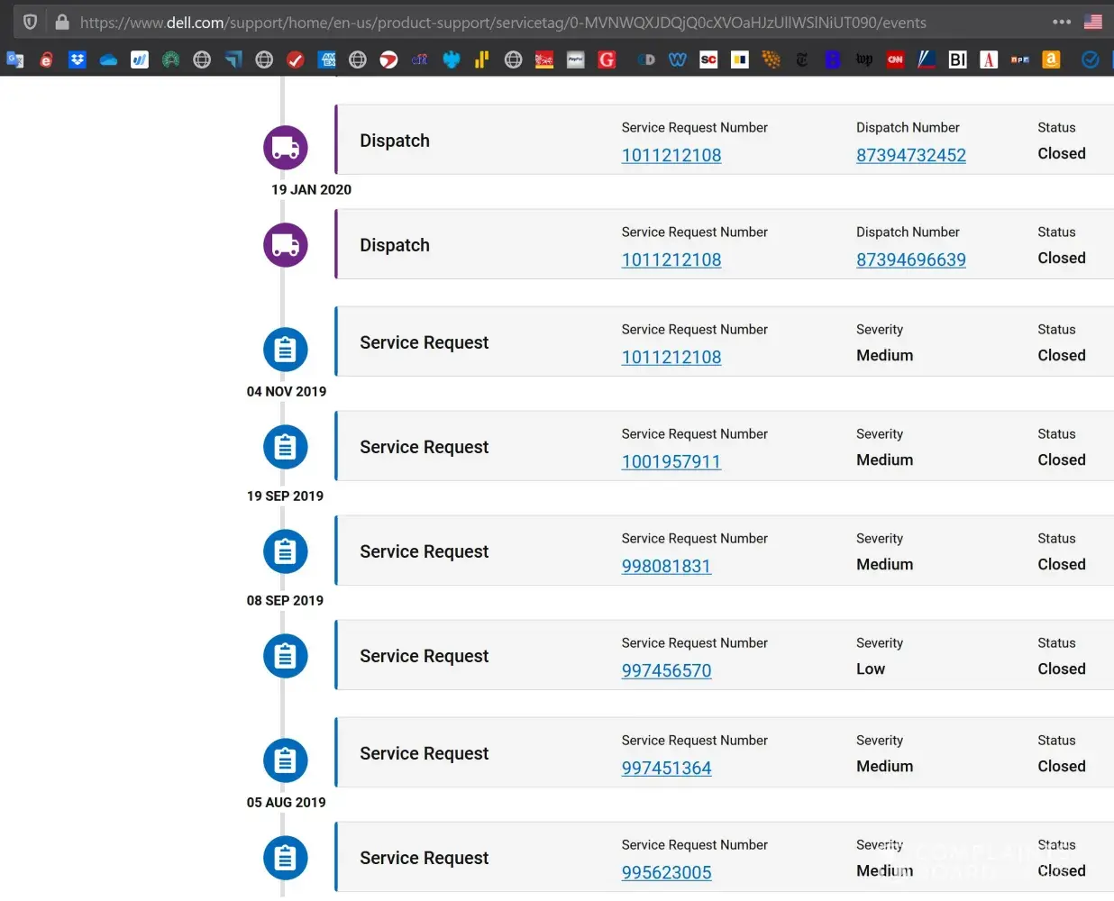The height and width of the screenshot is (901, 1114).
Task: Open dispatch number 87394696639
Action: point(910,259)
